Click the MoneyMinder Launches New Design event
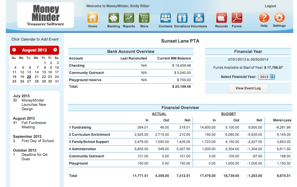 pos(34,105)
